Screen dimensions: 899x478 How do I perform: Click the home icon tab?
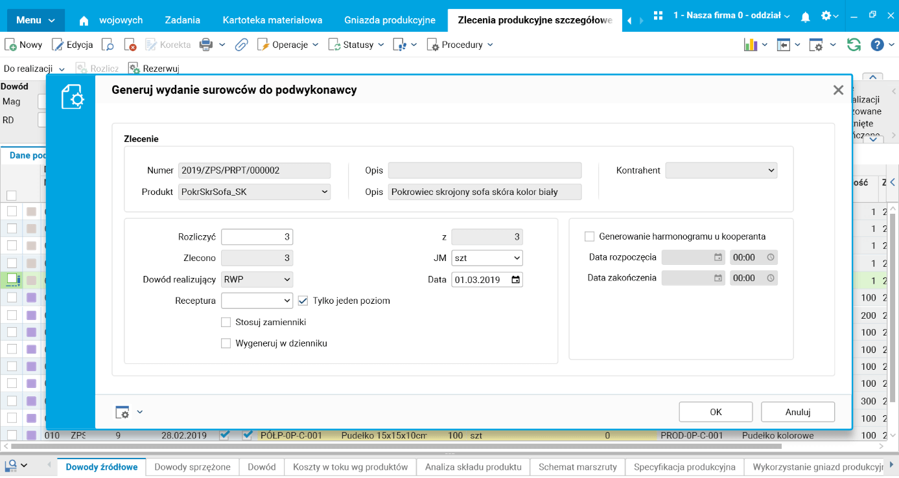(x=84, y=21)
